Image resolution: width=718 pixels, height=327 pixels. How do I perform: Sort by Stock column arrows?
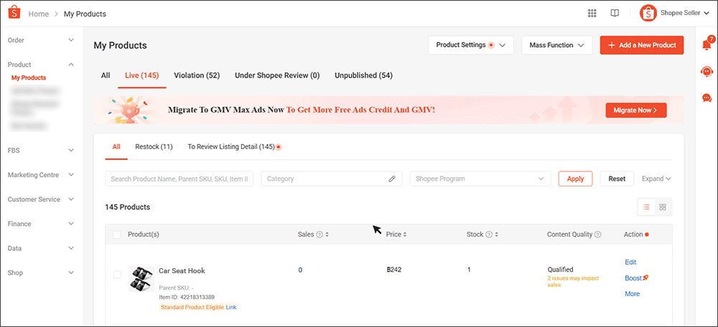(x=496, y=234)
